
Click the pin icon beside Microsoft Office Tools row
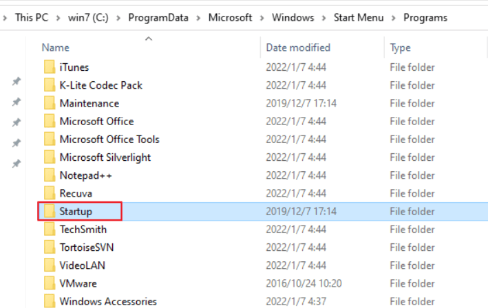17,143
